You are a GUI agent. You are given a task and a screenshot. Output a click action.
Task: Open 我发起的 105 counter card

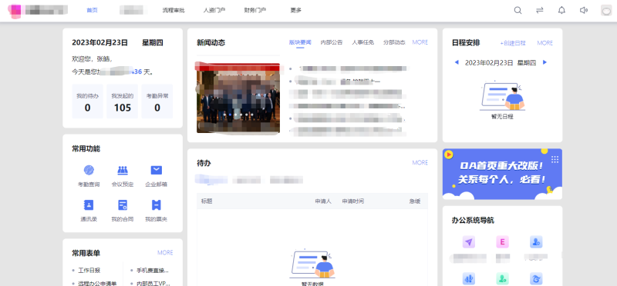[123, 101]
